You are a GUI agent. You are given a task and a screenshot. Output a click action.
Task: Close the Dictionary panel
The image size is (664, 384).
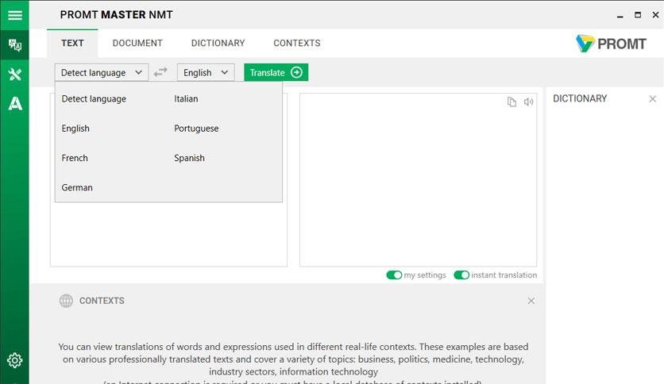click(653, 99)
